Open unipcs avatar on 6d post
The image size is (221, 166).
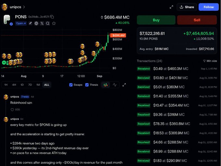click(6, 119)
